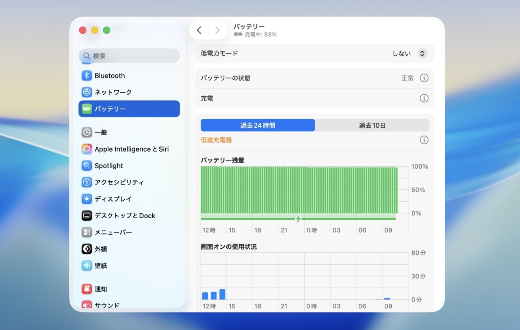The width and height of the screenshot is (520, 330).
Task: Go back with the left chevron
Action: (x=199, y=30)
